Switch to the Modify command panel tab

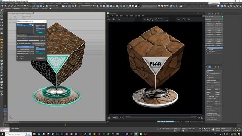coord(209,14)
